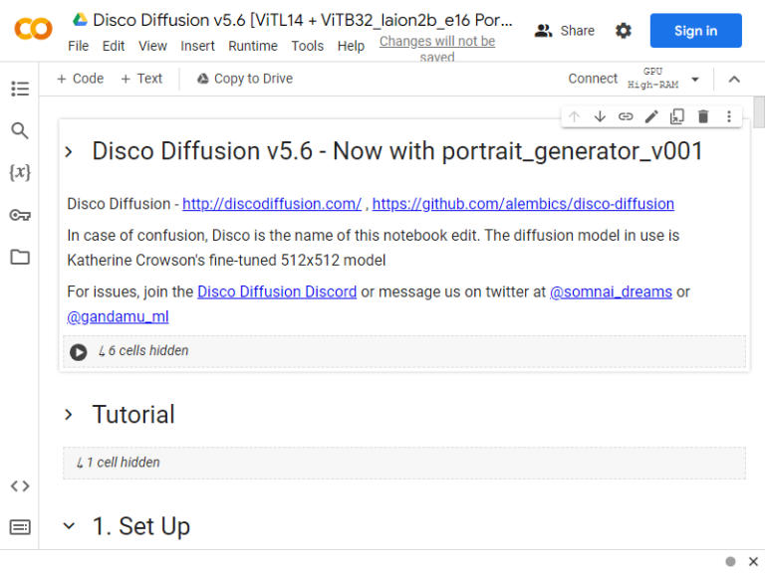This screenshot has height=573, width=765.
Task: Expand the Disco Diffusion v5.6 section
Action: [69, 151]
